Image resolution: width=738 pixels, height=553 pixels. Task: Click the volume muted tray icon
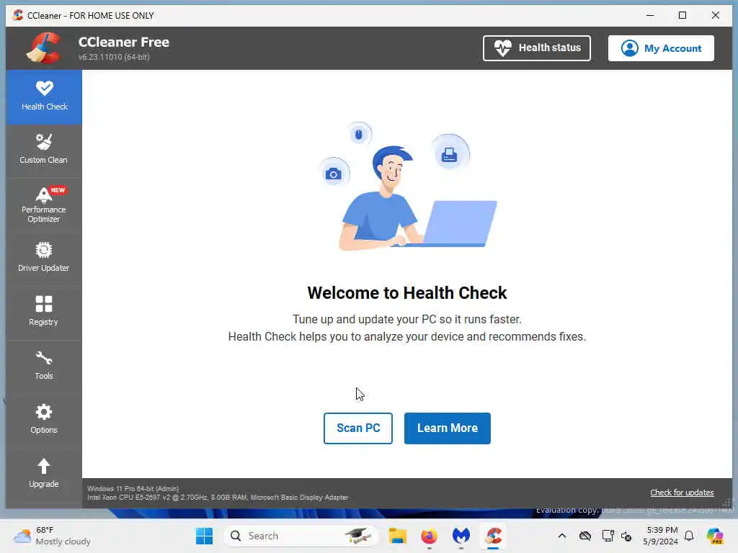[626, 536]
